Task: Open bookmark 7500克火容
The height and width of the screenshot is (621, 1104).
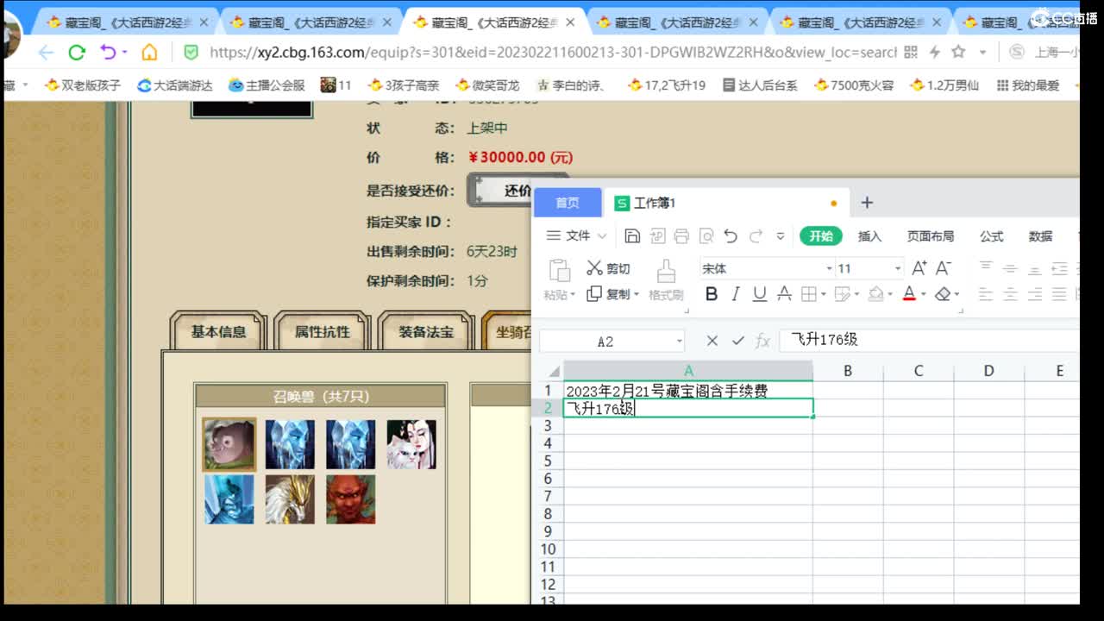Action: (x=854, y=85)
